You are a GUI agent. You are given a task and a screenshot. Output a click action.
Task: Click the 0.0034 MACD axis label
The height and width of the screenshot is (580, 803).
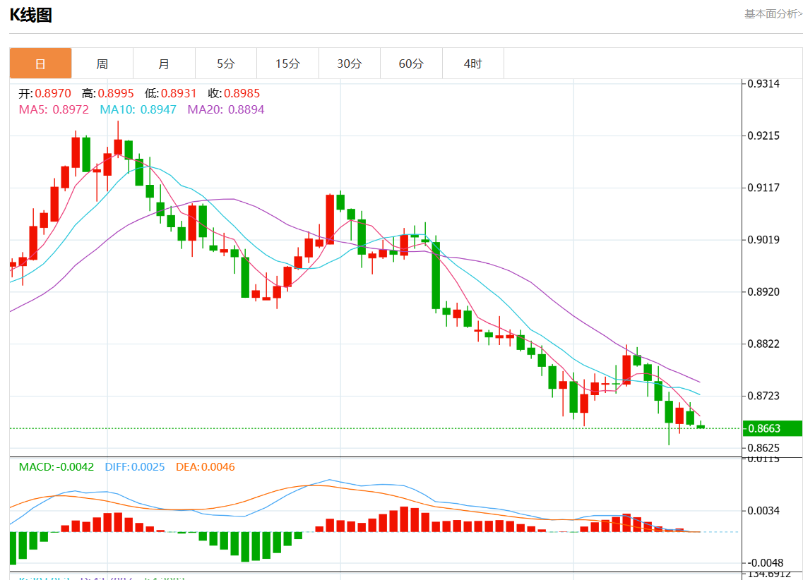pyautogui.click(x=763, y=510)
